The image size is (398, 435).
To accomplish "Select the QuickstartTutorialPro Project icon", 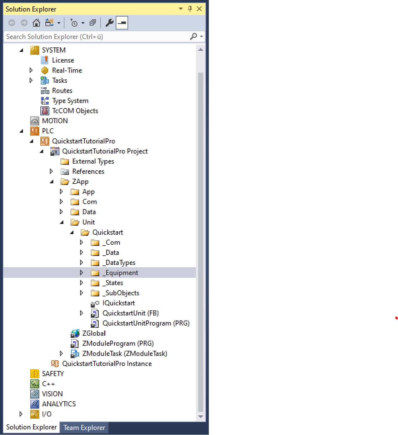I will coord(55,151).
